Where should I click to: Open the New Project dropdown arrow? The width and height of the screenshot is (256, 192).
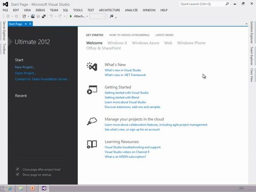tap(28, 17)
